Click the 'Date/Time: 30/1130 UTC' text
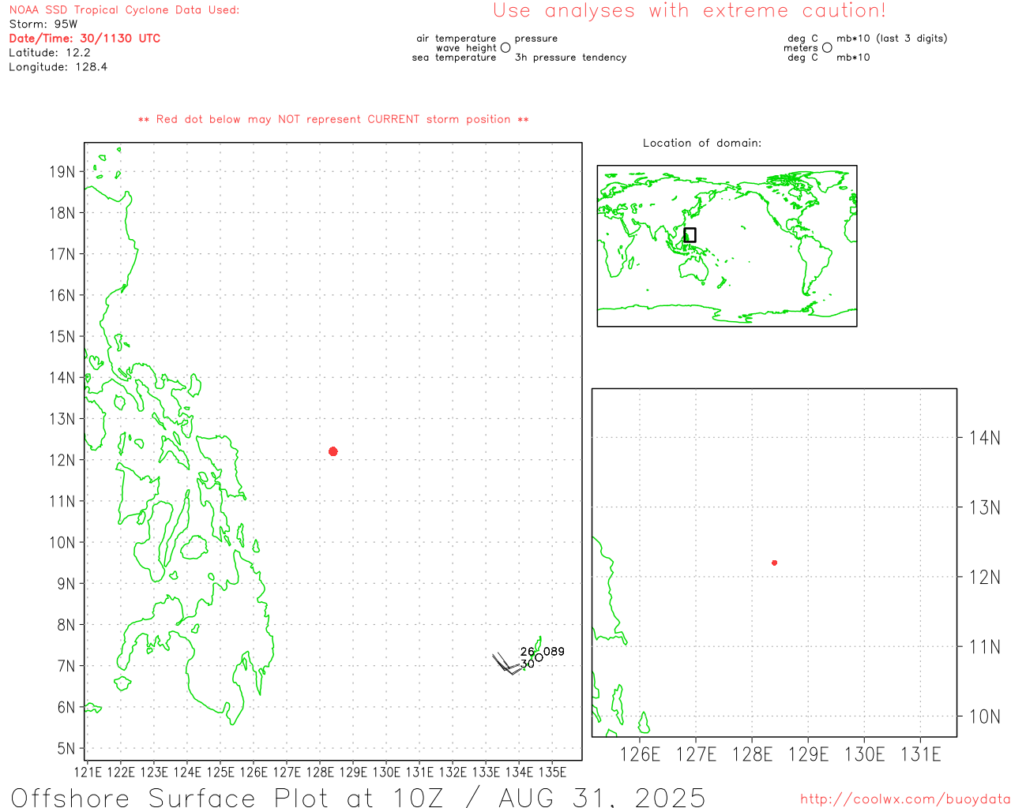Image resolution: width=1011 pixels, height=808 pixels. click(x=85, y=38)
